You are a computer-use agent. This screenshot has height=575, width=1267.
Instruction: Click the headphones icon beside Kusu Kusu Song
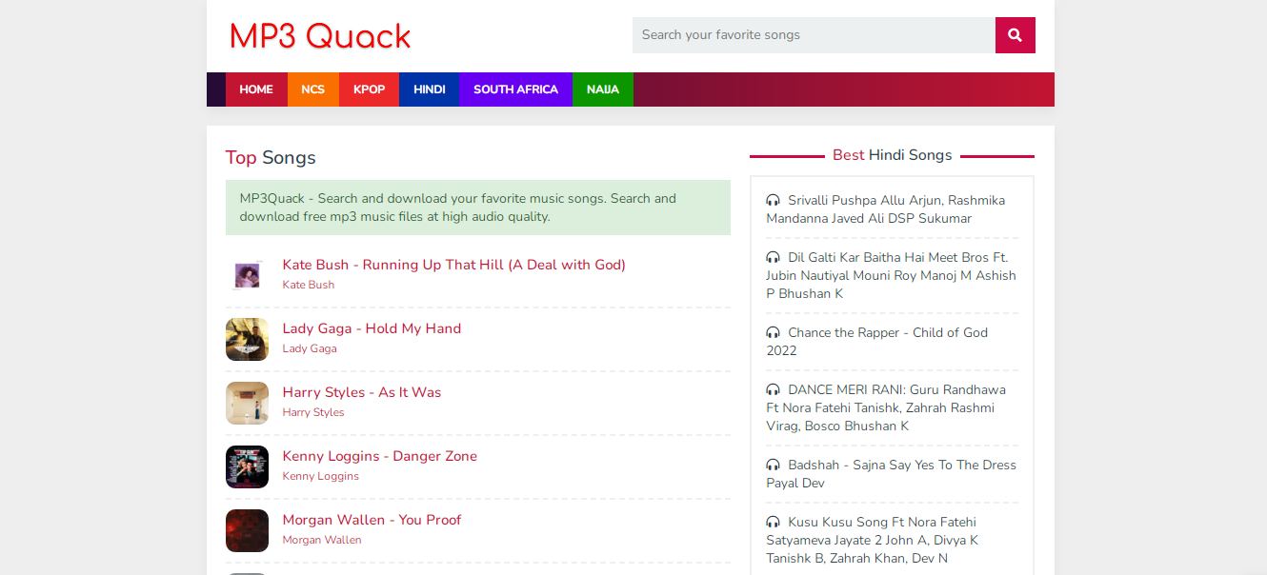773,523
